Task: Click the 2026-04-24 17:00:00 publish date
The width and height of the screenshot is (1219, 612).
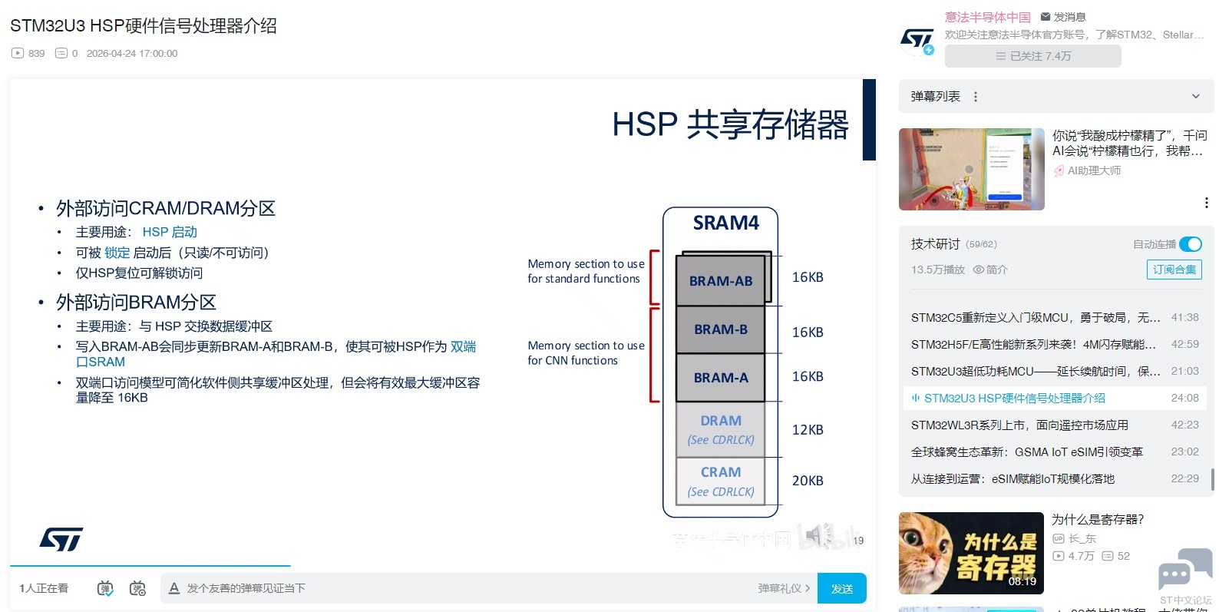Action: [x=132, y=54]
